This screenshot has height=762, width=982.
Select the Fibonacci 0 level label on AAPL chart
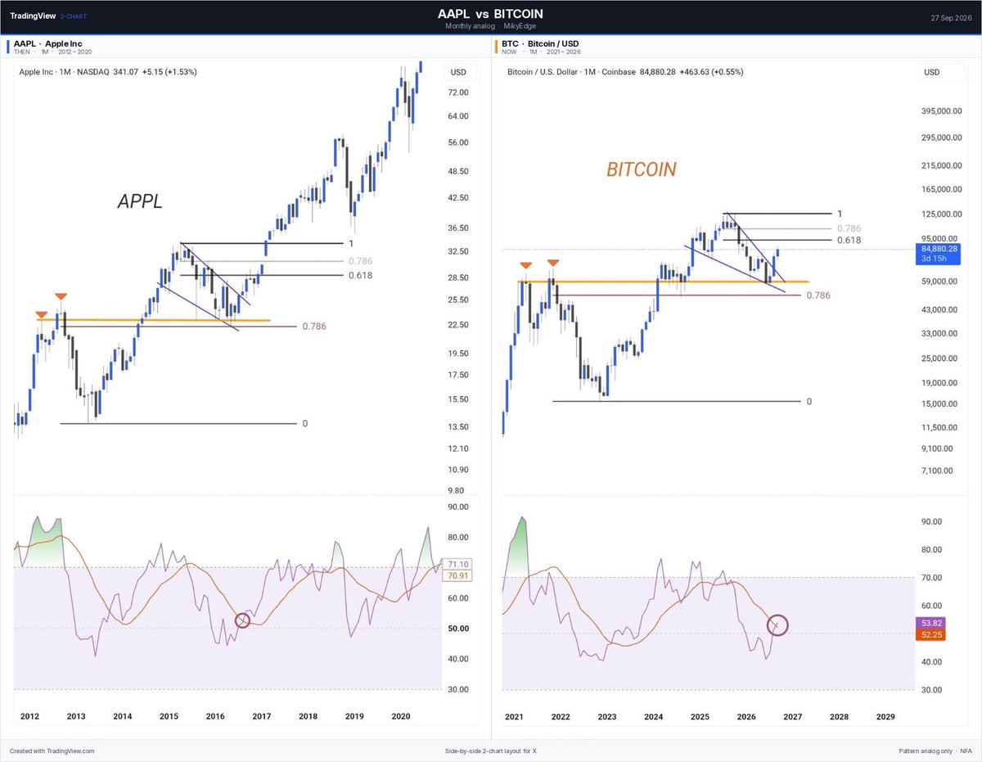[305, 423]
